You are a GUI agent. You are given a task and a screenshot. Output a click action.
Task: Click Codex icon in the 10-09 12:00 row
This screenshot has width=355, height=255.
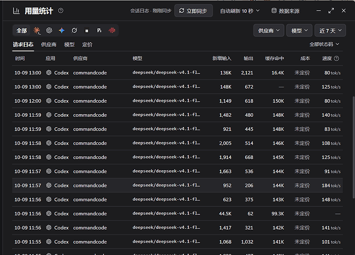coord(49,101)
